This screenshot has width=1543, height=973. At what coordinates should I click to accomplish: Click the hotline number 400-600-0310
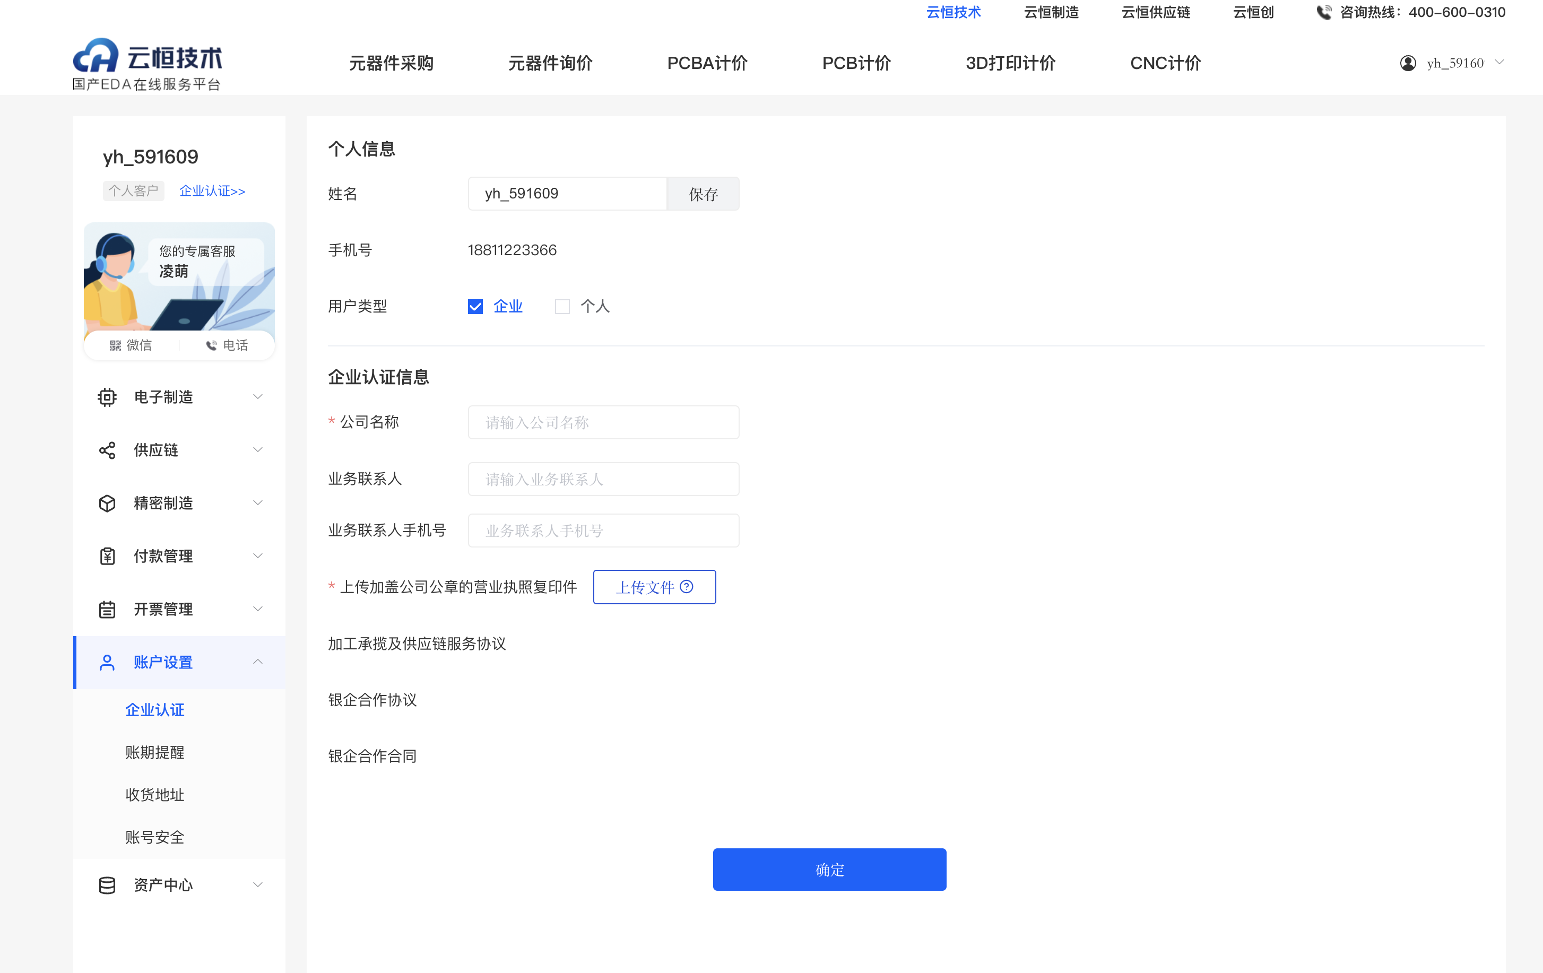pyautogui.click(x=1457, y=12)
